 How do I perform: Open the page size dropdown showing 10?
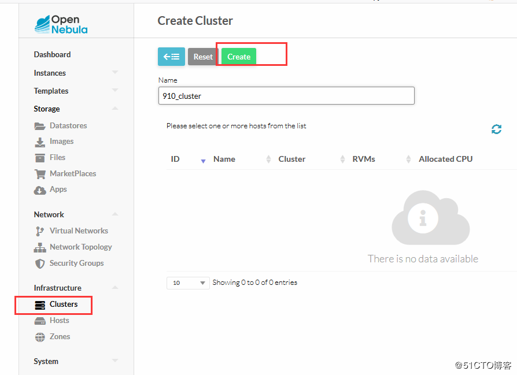188,283
